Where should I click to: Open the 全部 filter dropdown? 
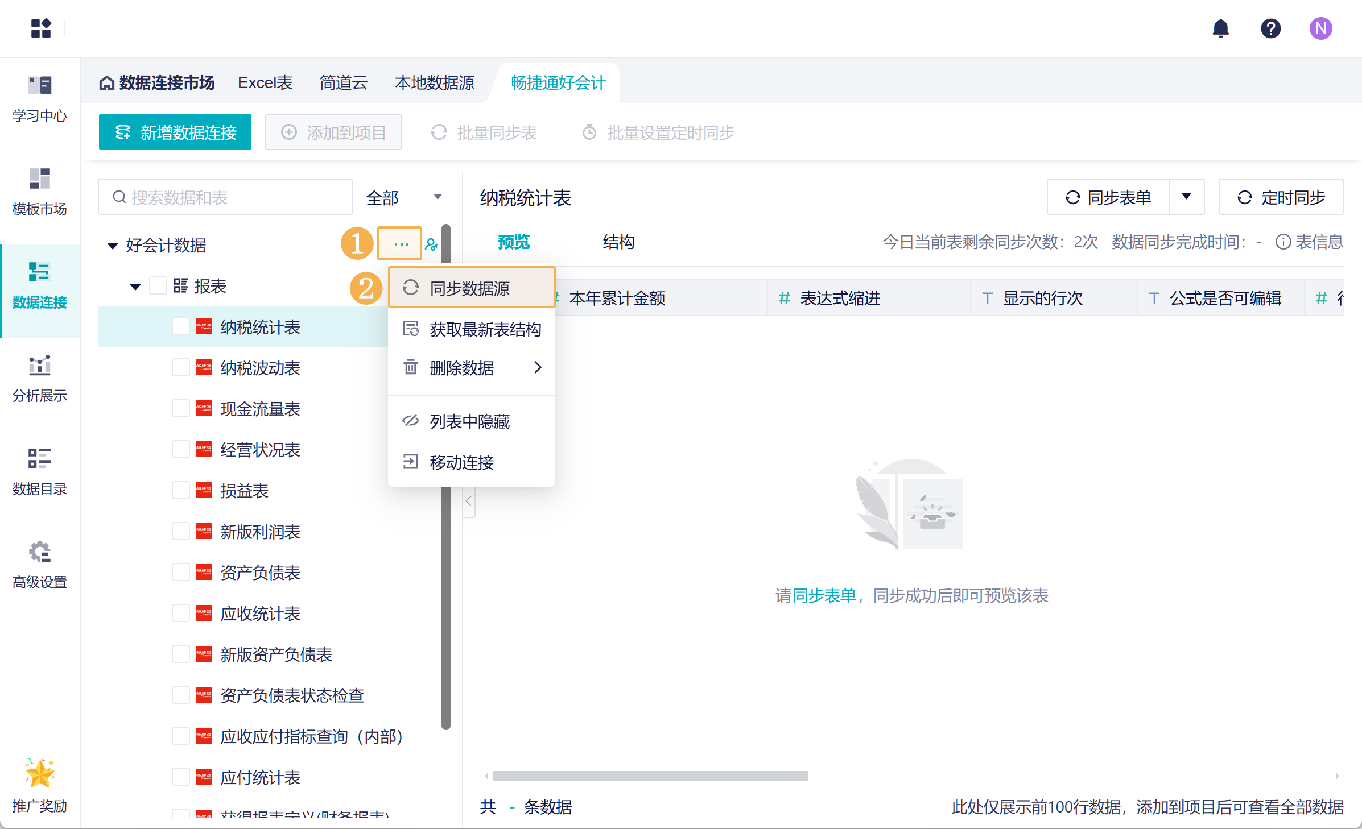pyautogui.click(x=405, y=197)
